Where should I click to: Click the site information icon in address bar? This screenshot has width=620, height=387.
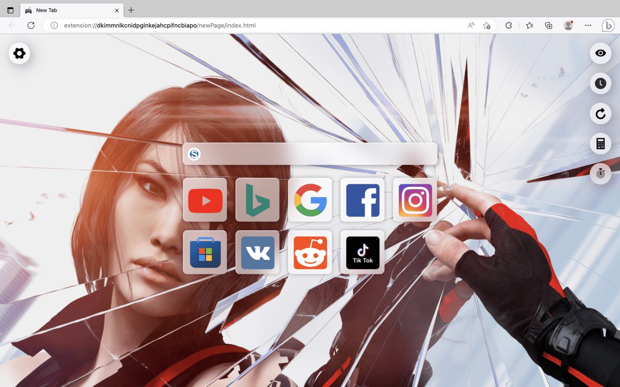point(54,25)
